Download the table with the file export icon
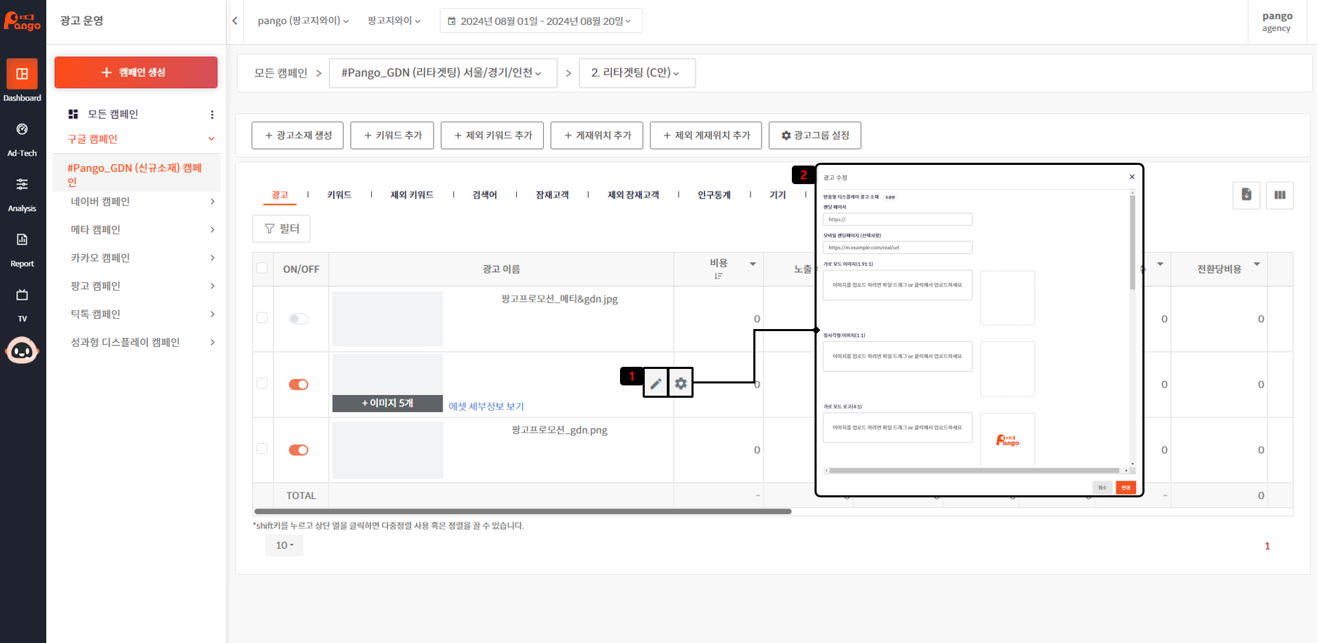Viewport: 1317px width, 643px height. (x=1246, y=195)
